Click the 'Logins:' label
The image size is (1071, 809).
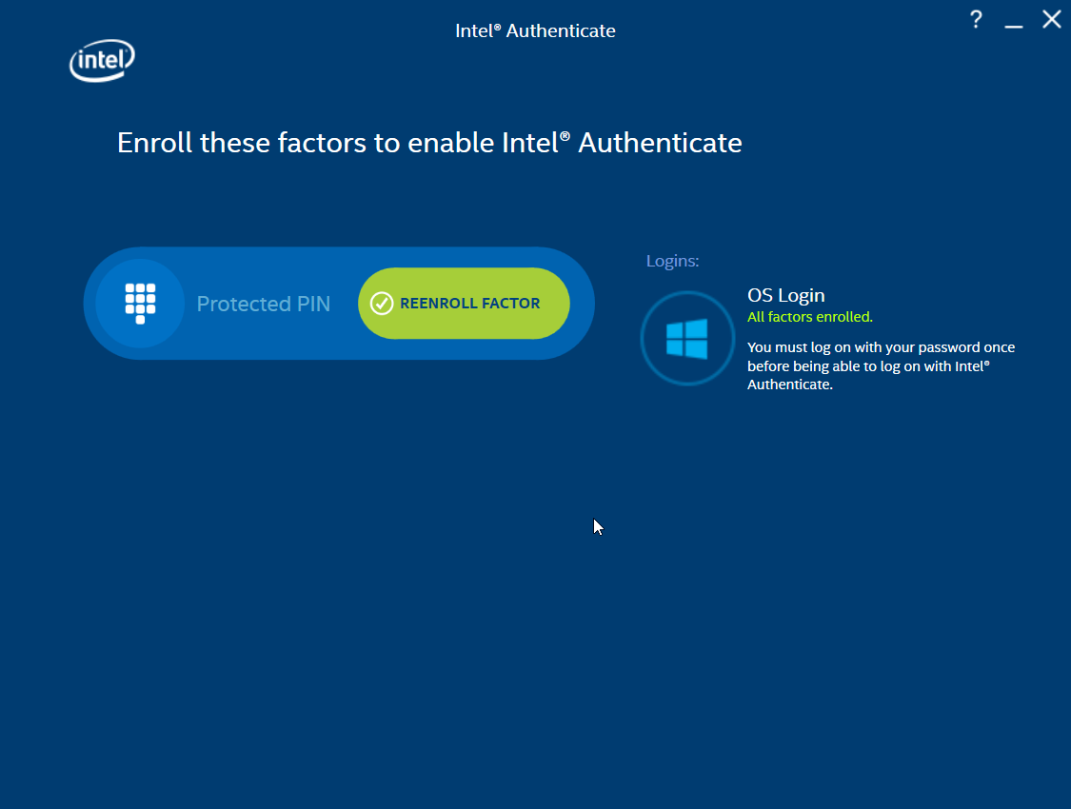(x=673, y=262)
